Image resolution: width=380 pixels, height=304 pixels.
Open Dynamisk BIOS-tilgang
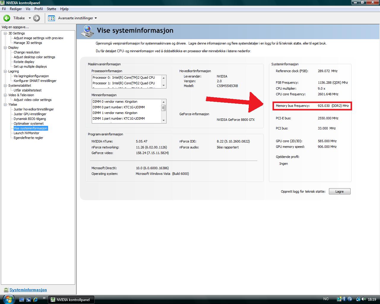pyautogui.click(x=30, y=119)
